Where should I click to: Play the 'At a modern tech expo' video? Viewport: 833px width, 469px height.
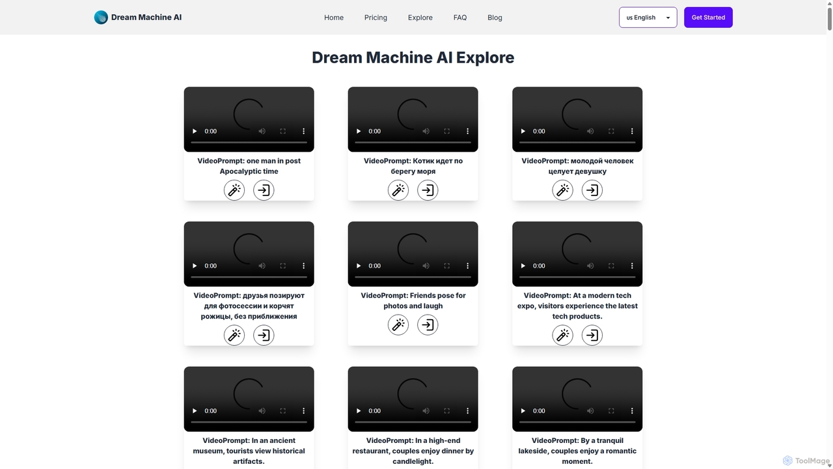(523, 266)
